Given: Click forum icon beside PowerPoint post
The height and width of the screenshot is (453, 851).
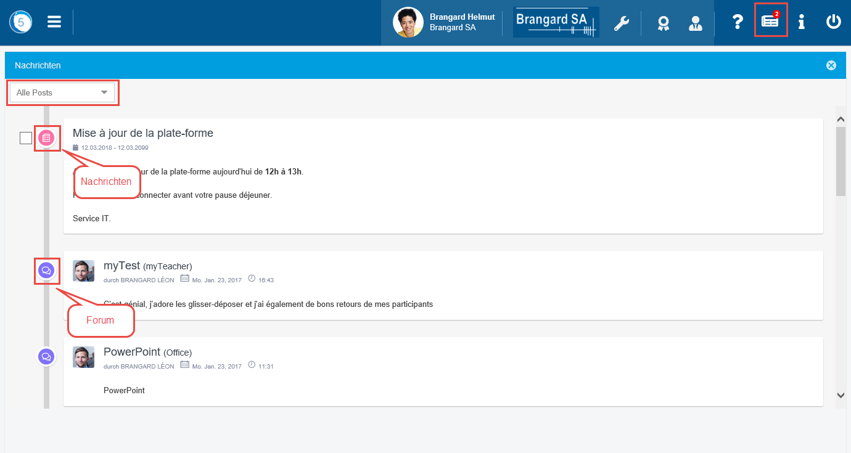Looking at the screenshot, I should [x=46, y=357].
